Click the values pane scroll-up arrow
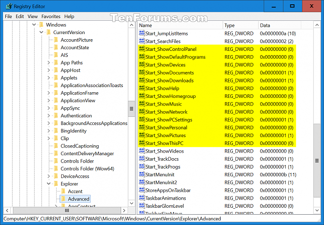This screenshot has height=225, width=324. tap(317, 25)
